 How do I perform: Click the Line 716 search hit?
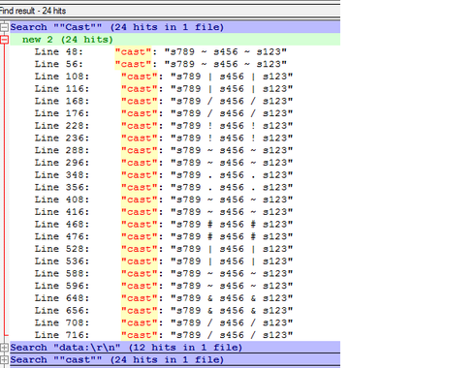(164, 335)
